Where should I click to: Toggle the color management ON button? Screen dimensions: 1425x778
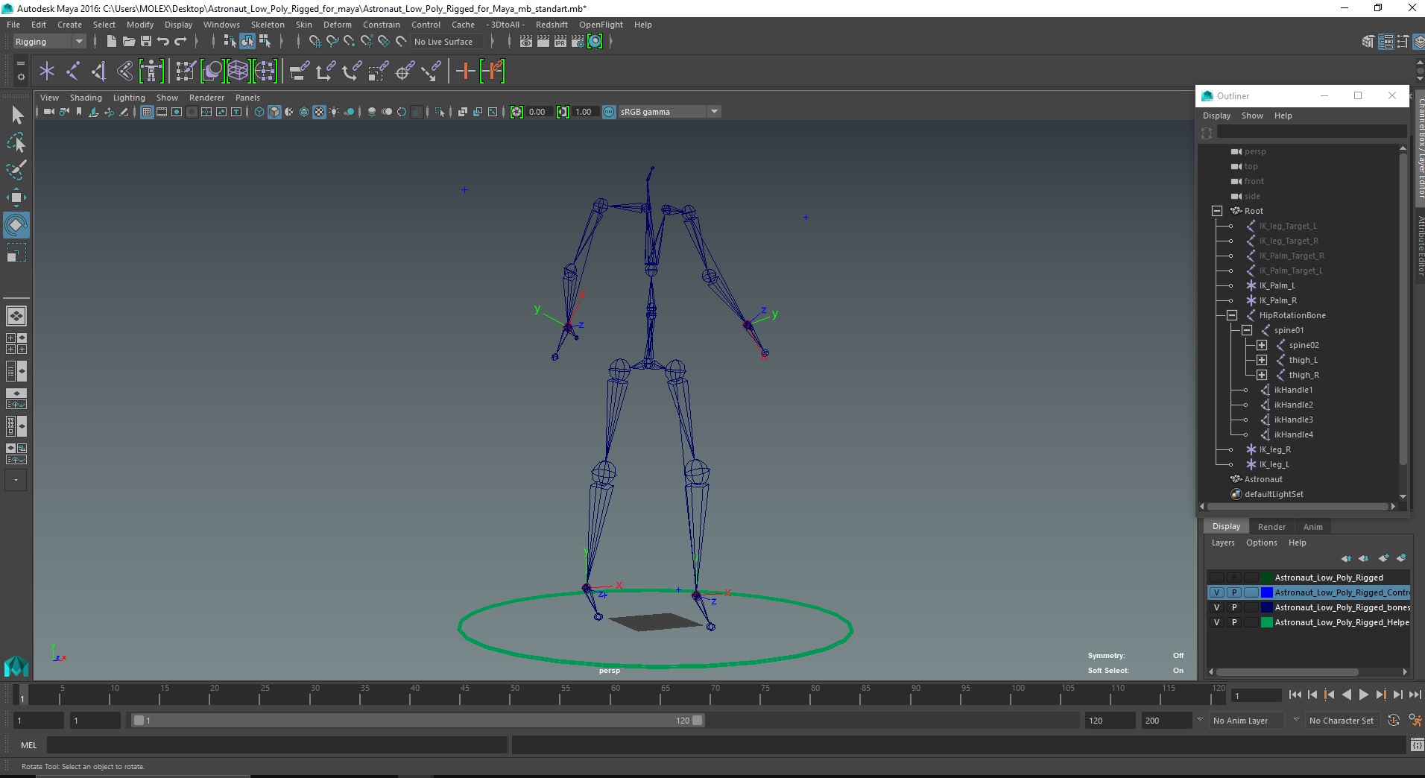(x=609, y=112)
